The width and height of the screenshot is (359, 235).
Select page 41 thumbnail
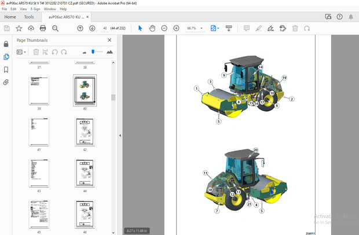pos(39,132)
